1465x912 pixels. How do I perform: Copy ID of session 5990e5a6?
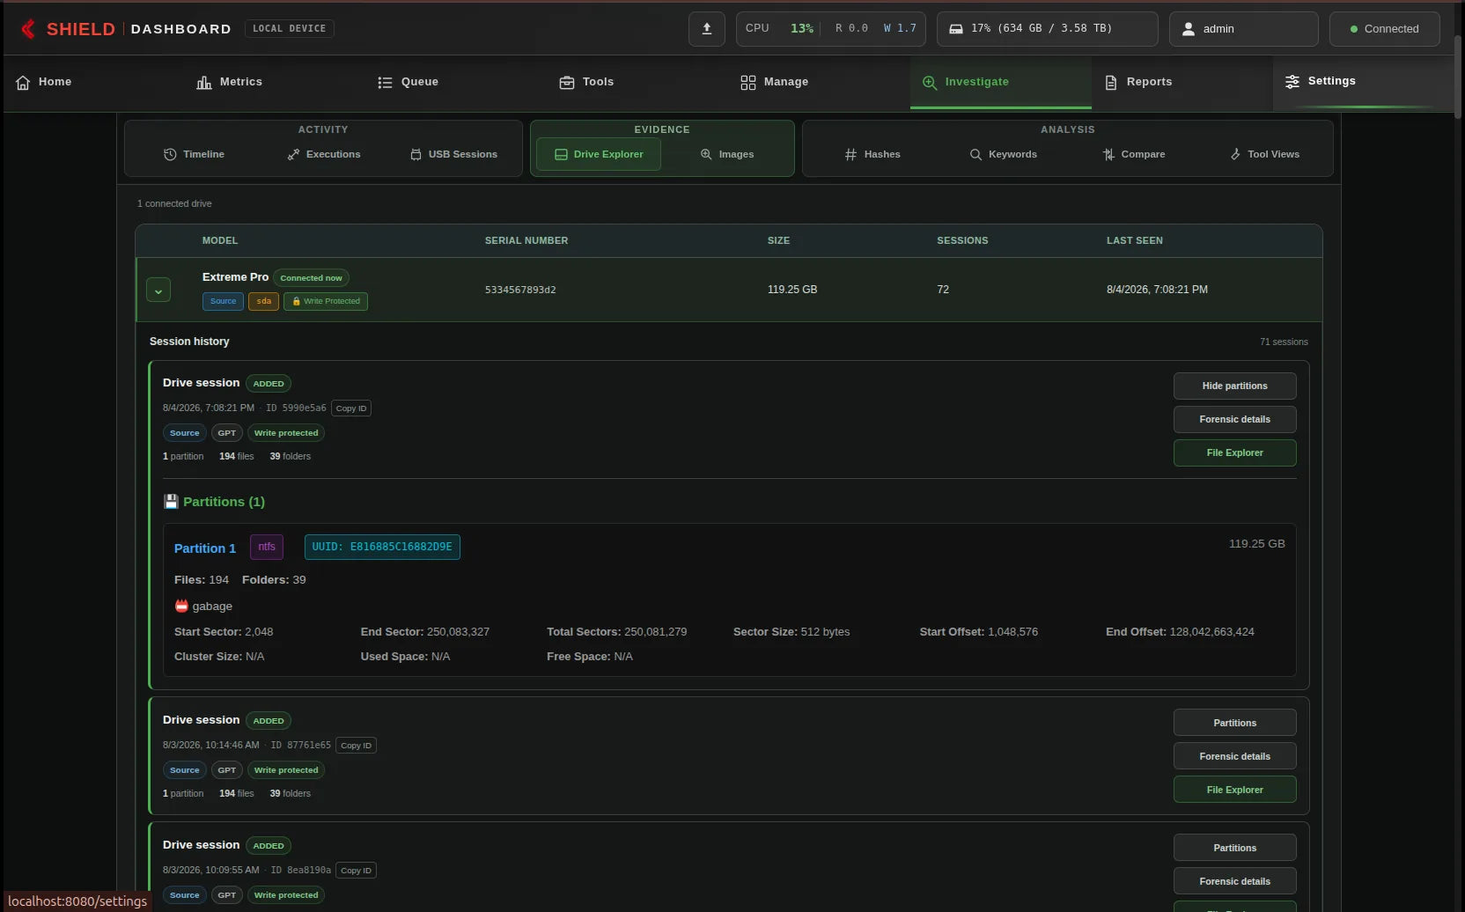pyautogui.click(x=351, y=408)
